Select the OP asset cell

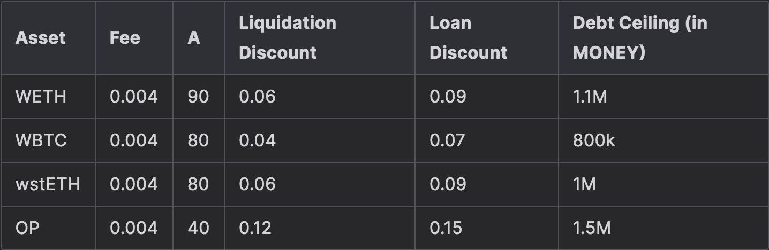coord(27,228)
